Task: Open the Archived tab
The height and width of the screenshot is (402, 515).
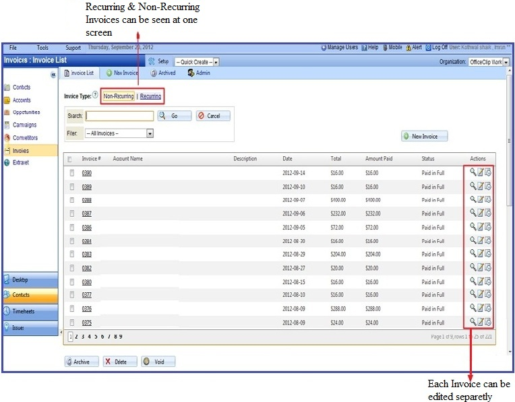Action: (x=163, y=73)
